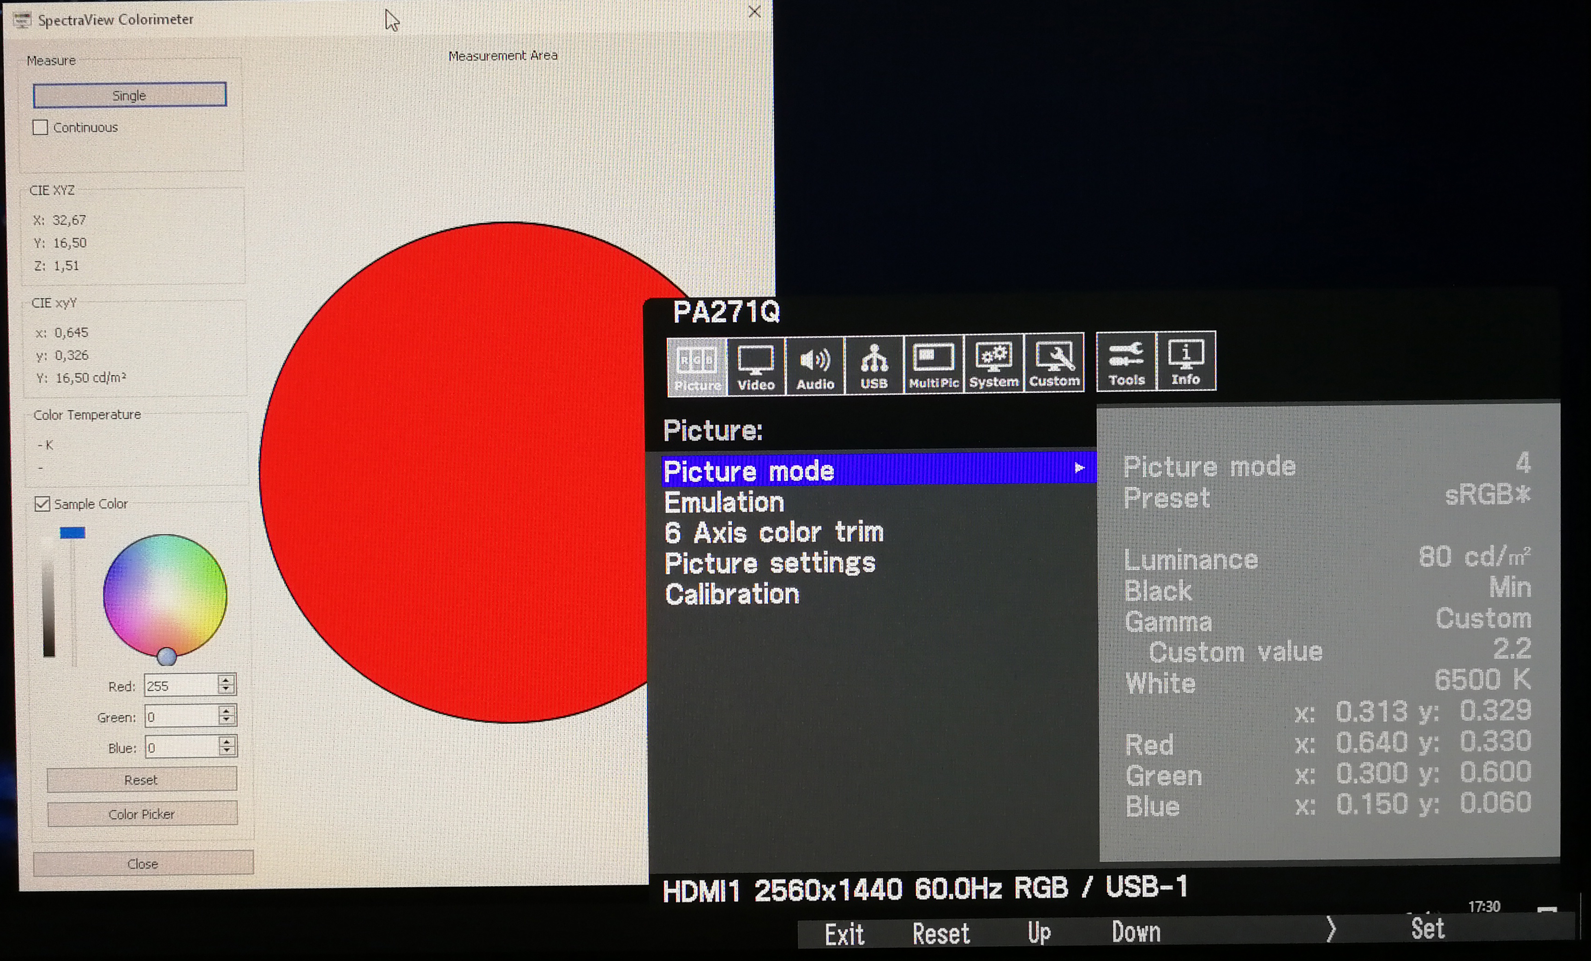
Task: Open the Color Picker button
Action: coord(141,814)
